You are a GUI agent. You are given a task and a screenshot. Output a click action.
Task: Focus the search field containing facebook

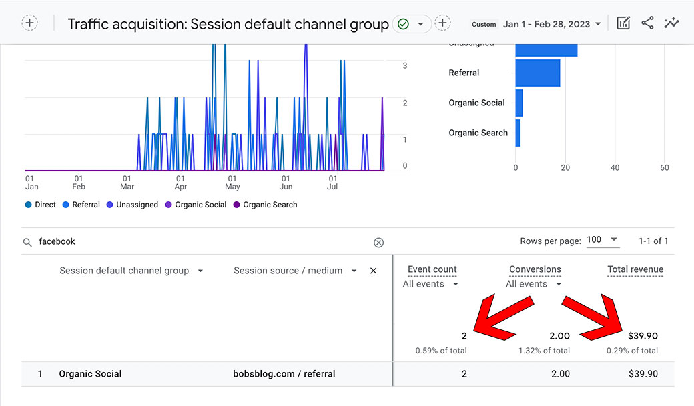click(204, 241)
